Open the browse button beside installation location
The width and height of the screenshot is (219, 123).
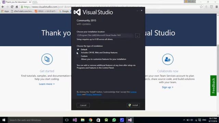[138, 36]
